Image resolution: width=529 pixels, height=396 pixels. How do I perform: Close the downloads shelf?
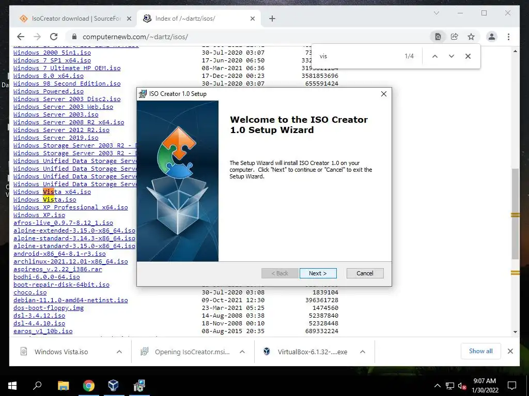pyautogui.click(x=510, y=351)
